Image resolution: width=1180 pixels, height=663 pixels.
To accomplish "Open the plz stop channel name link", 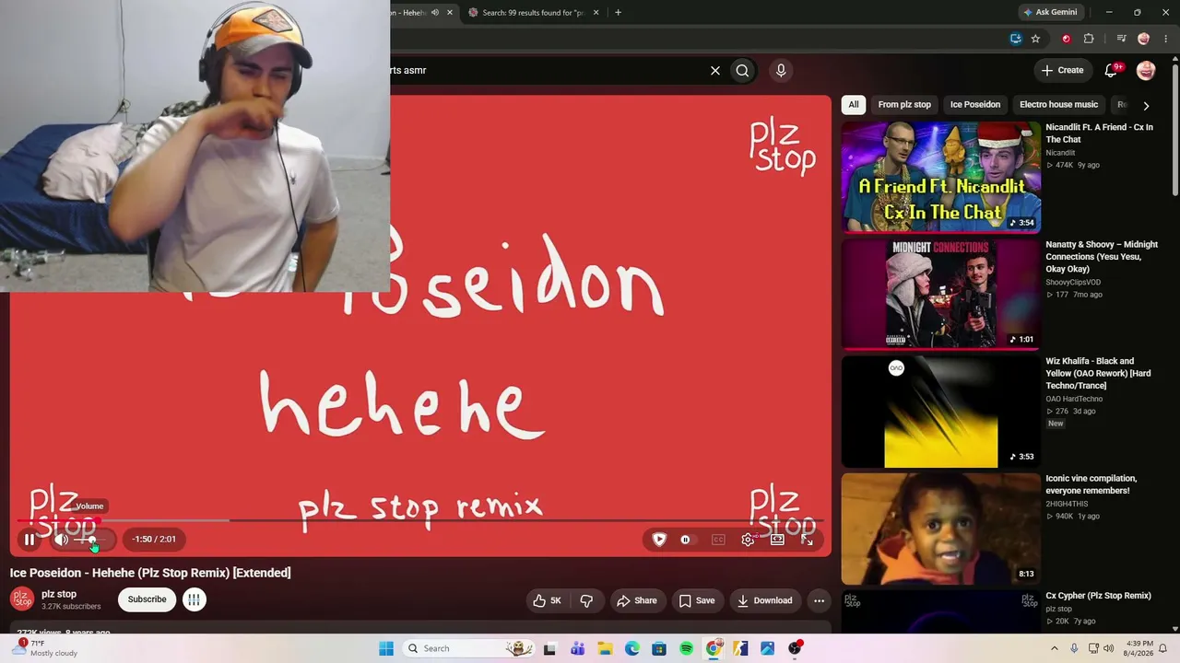I will pyautogui.click(x=59, y=594).
